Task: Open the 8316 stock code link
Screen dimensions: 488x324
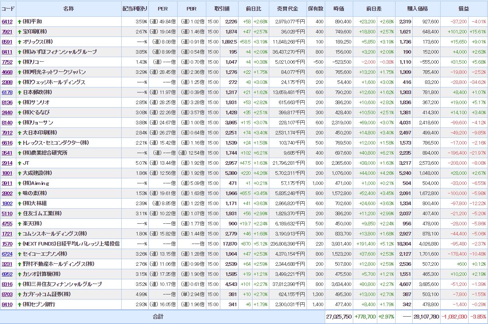Action: (x=7, y=284)
